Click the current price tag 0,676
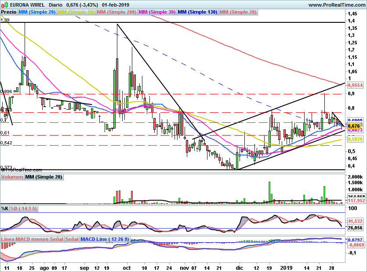 coord(354,126)
